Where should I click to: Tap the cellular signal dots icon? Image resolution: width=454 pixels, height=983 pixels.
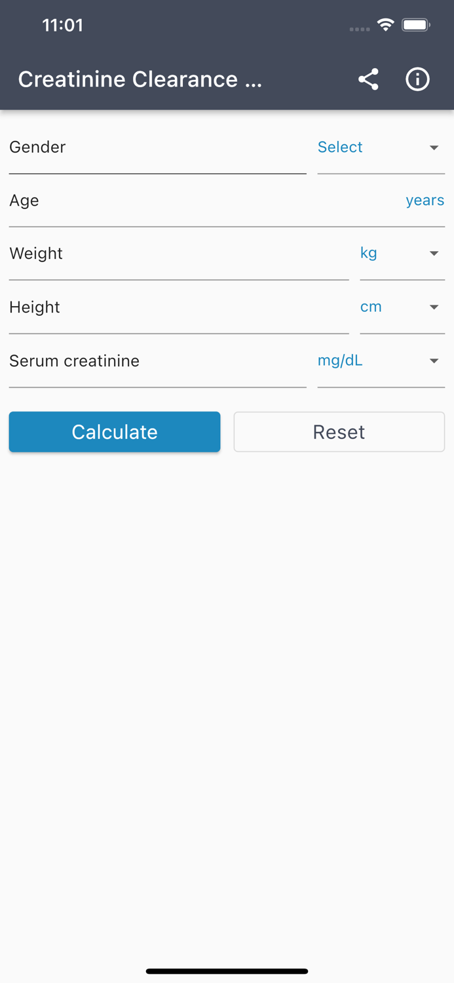(x=359, y=29)
